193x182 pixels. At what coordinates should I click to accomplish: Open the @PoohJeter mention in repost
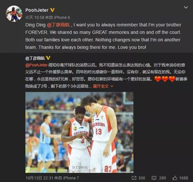pos(36,65)
